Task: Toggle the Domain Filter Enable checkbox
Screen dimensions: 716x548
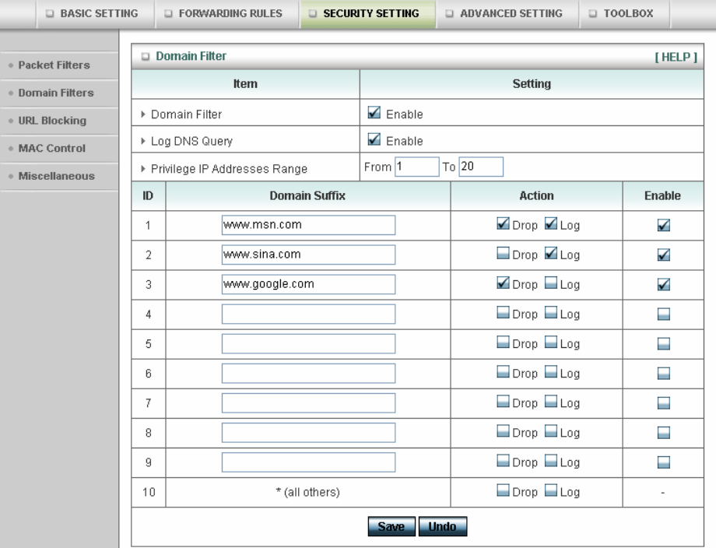Action: tap(374, 112)
